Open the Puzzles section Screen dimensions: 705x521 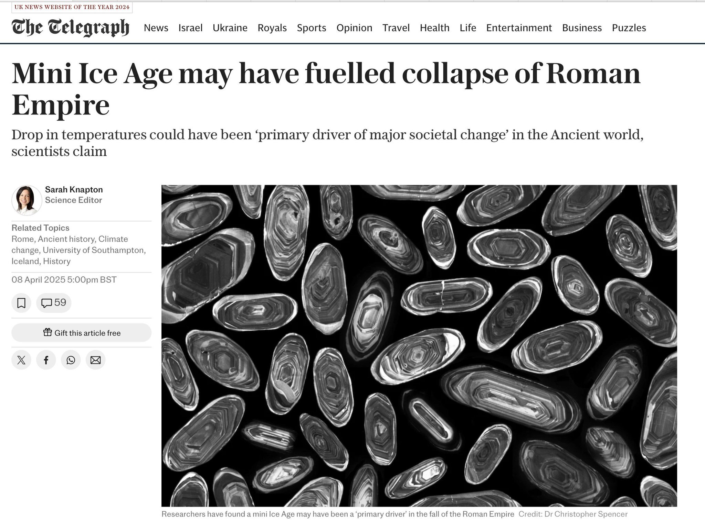(629, 28)
